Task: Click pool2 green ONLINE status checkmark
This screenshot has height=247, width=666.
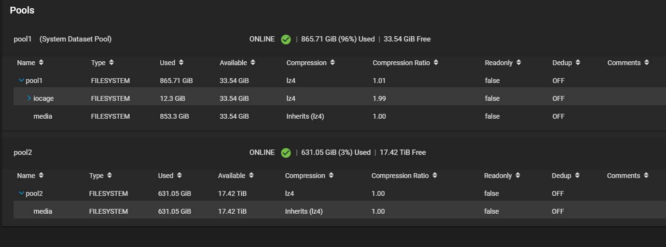Action: click(286, 153)
